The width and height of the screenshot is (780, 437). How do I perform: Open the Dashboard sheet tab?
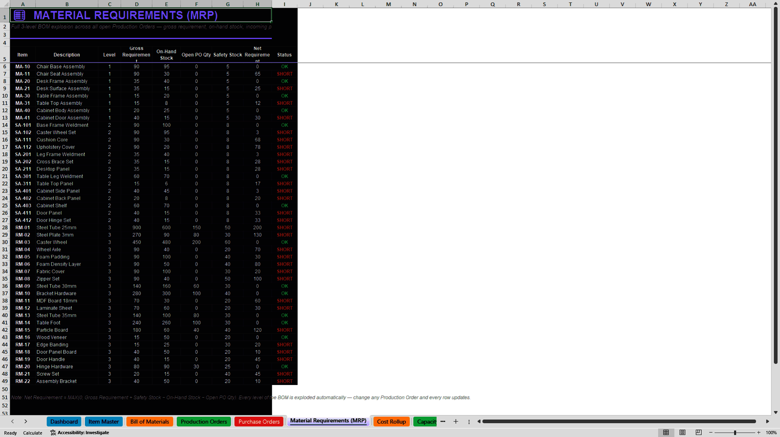click(64, 422)
